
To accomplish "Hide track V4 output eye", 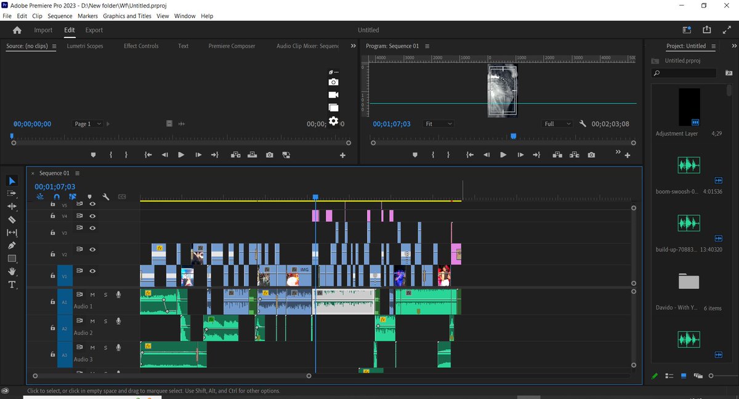I will [92, 216].
